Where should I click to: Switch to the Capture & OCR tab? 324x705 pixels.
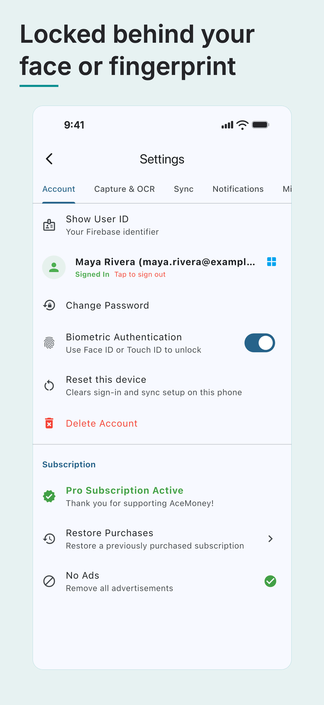tap(124, 189)
